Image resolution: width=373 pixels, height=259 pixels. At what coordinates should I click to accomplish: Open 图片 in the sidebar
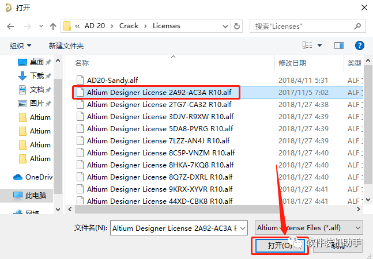[x=35, y=104]
